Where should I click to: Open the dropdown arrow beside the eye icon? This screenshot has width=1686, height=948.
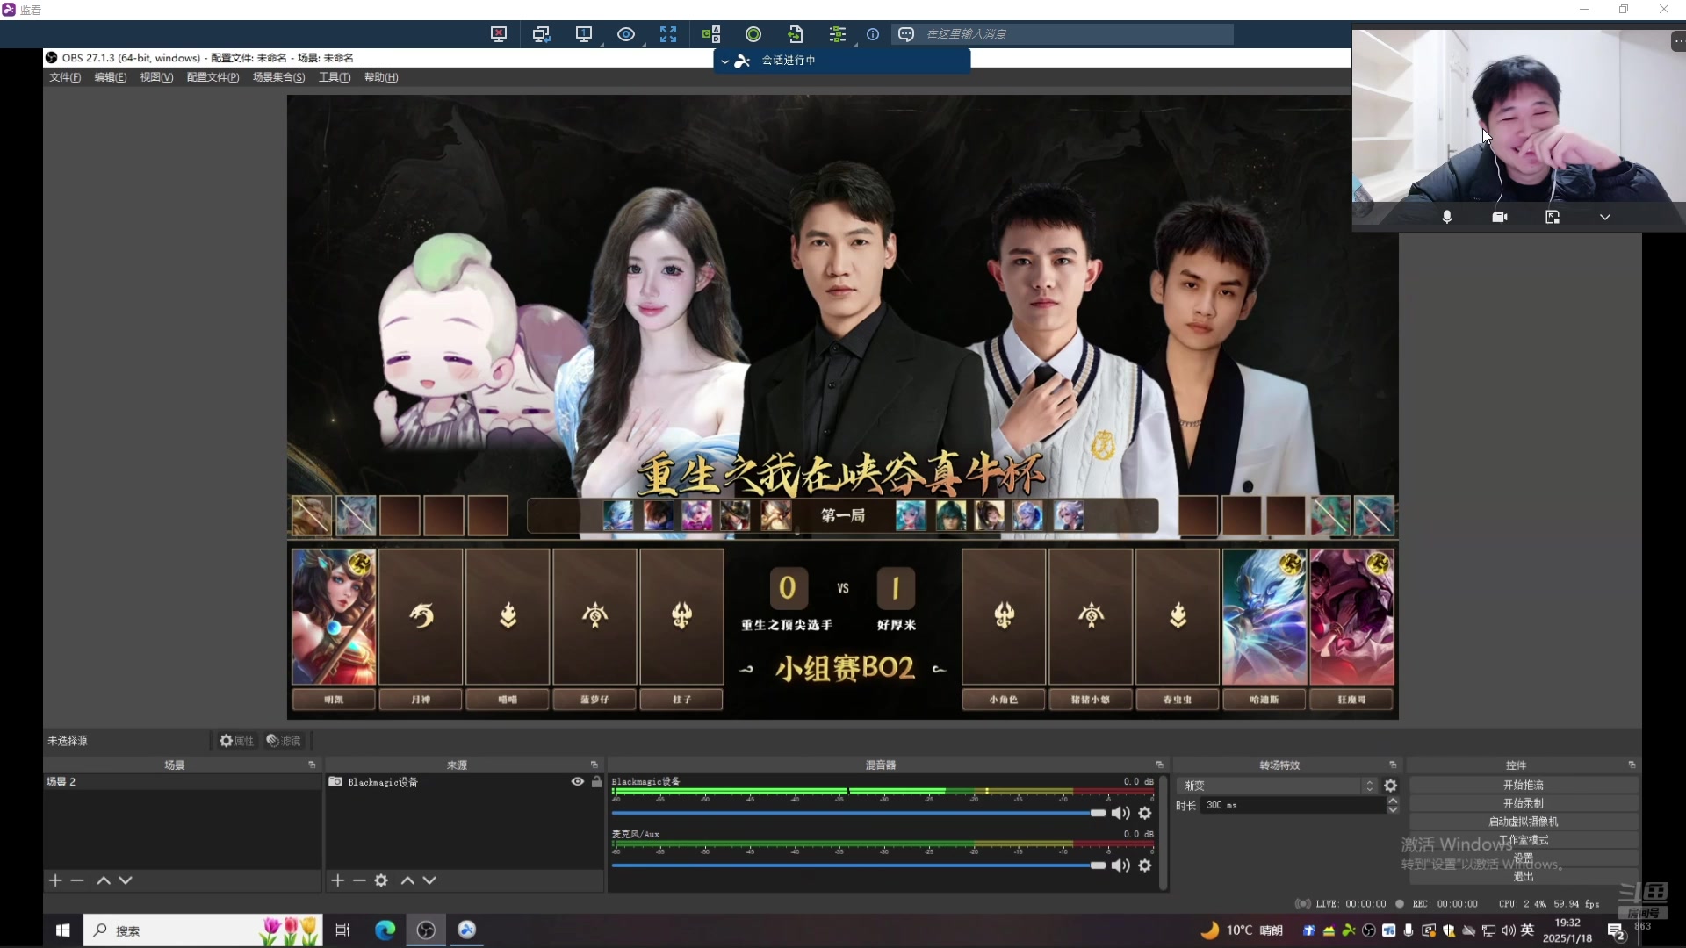point(645,43)
